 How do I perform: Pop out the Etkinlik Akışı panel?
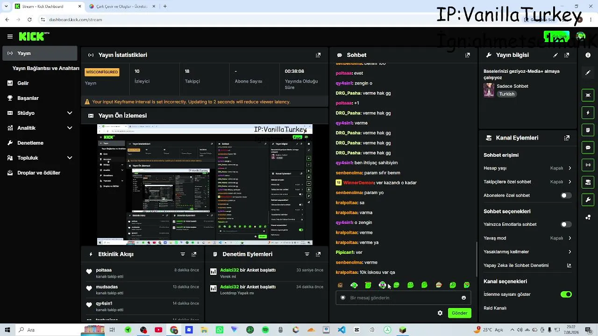tap(194, 254)
